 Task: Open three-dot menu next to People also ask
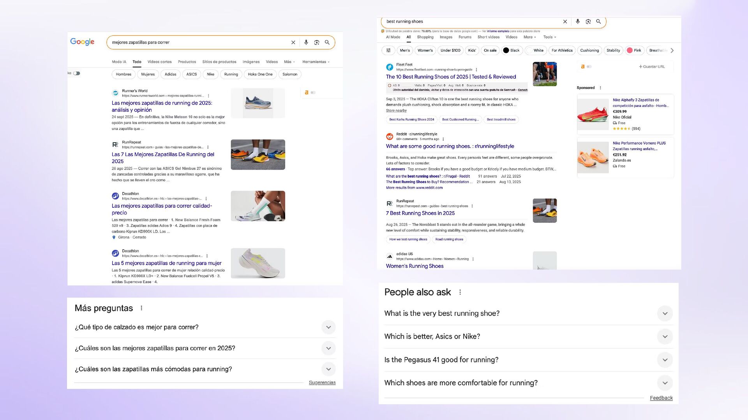(460, 292)
